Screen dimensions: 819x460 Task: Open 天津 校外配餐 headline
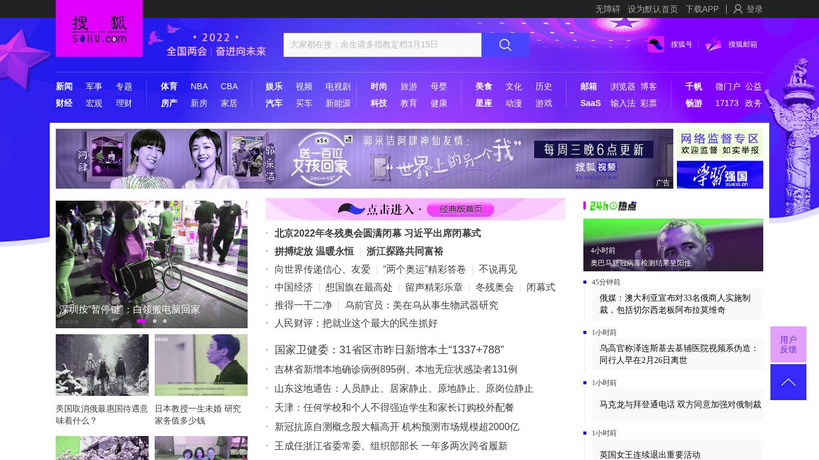(395, 407)
